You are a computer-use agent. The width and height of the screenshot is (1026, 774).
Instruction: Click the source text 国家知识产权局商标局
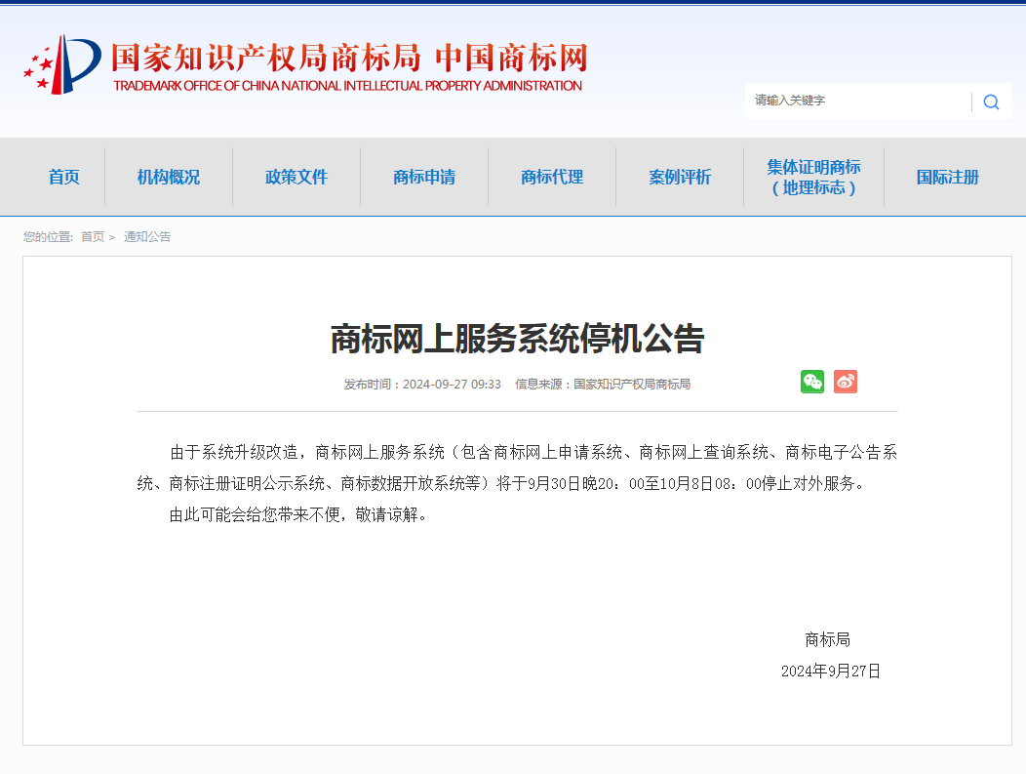632,385
